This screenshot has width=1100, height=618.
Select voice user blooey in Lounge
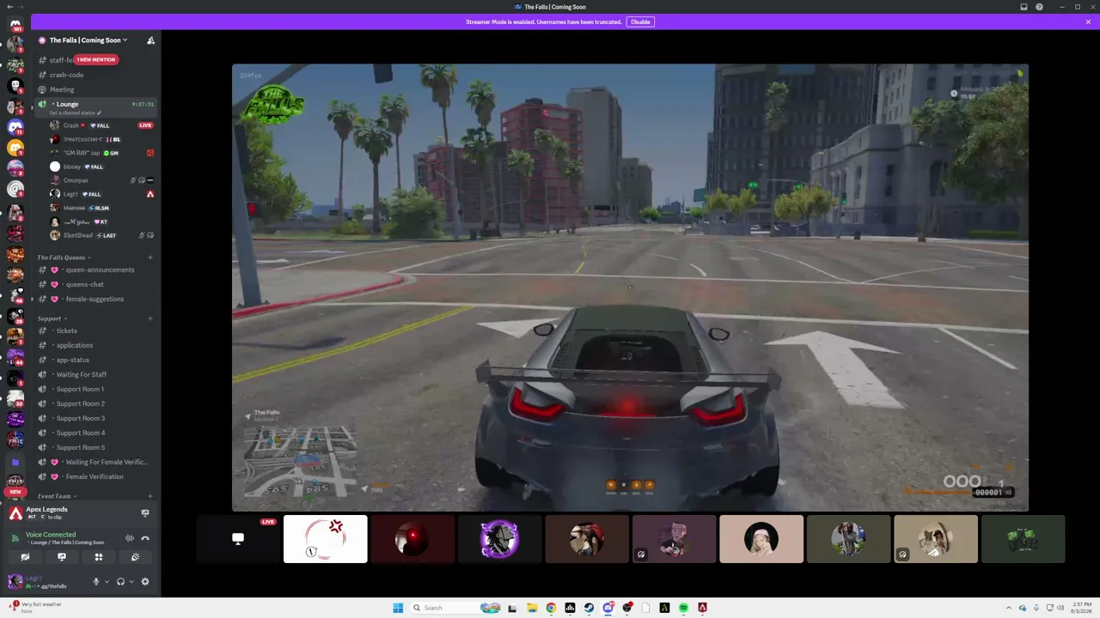pyautogui.click(x=101, y=167)
